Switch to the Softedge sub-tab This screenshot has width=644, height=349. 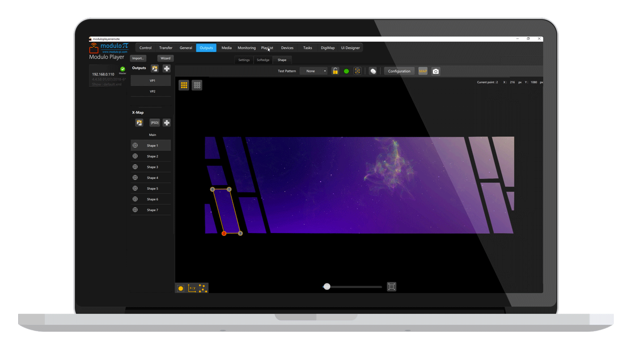tap(263, 60)
